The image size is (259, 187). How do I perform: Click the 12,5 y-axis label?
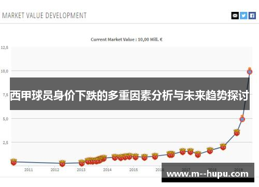(x=5, y=48)
